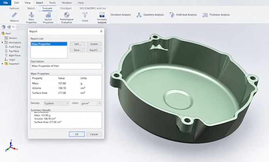Click the Units column header

pyautogui.click(x=83, y=78)
